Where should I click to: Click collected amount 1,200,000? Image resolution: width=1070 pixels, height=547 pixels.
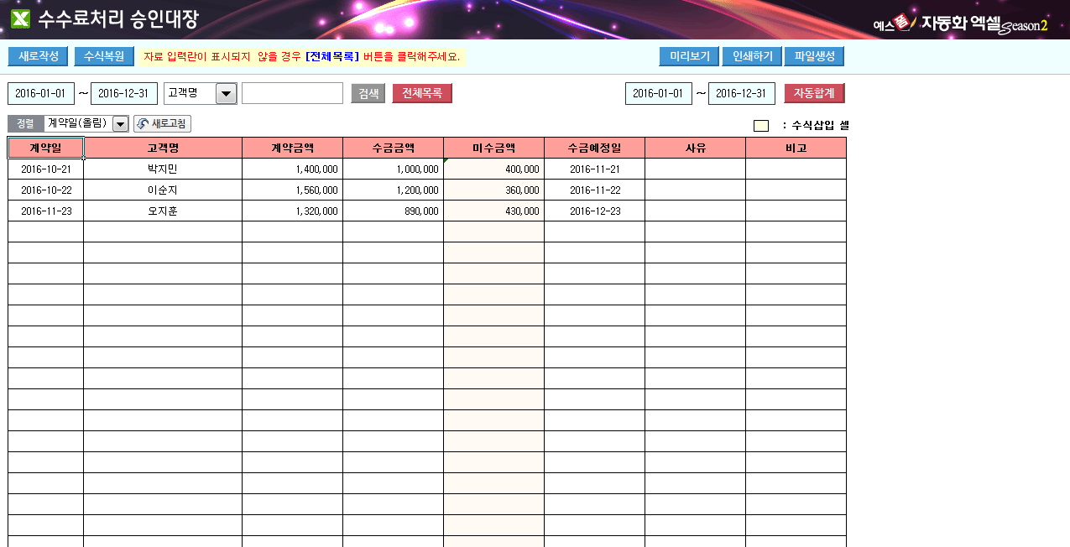[394, 190]
